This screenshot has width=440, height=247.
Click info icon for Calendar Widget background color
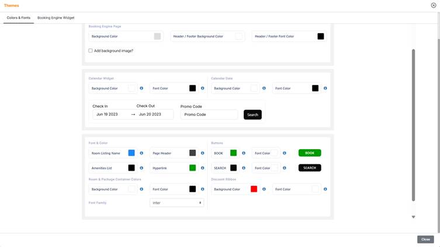click(141, 89)
